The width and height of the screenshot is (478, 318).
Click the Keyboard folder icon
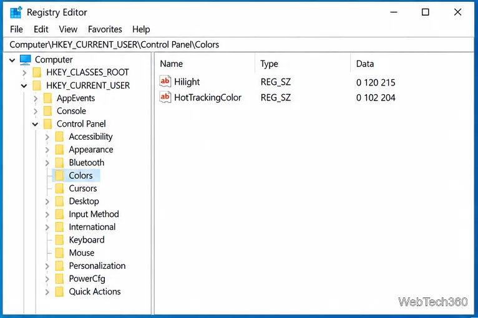coord(60,240)
